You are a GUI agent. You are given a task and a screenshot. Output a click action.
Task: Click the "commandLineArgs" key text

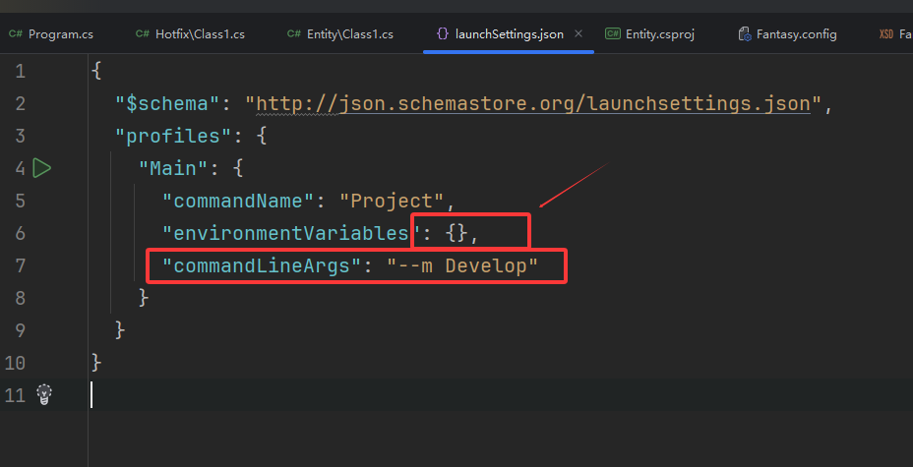coord(256,265)
